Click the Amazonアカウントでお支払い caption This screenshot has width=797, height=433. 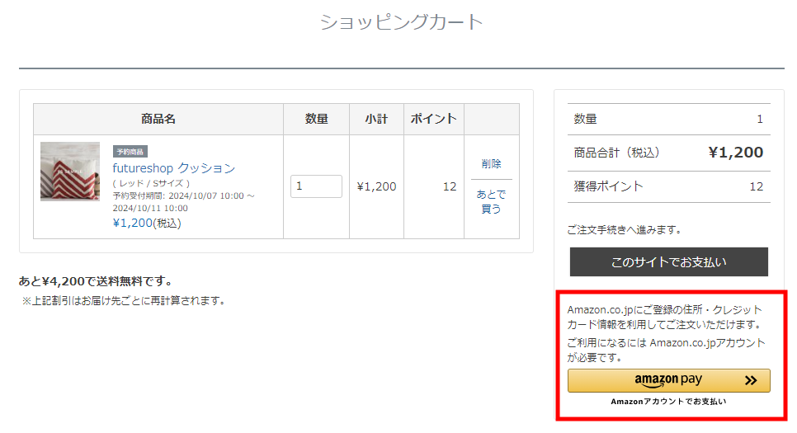point(668,402)
